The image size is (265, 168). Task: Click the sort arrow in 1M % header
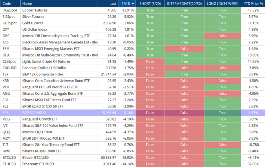click(x=133, y=4)
